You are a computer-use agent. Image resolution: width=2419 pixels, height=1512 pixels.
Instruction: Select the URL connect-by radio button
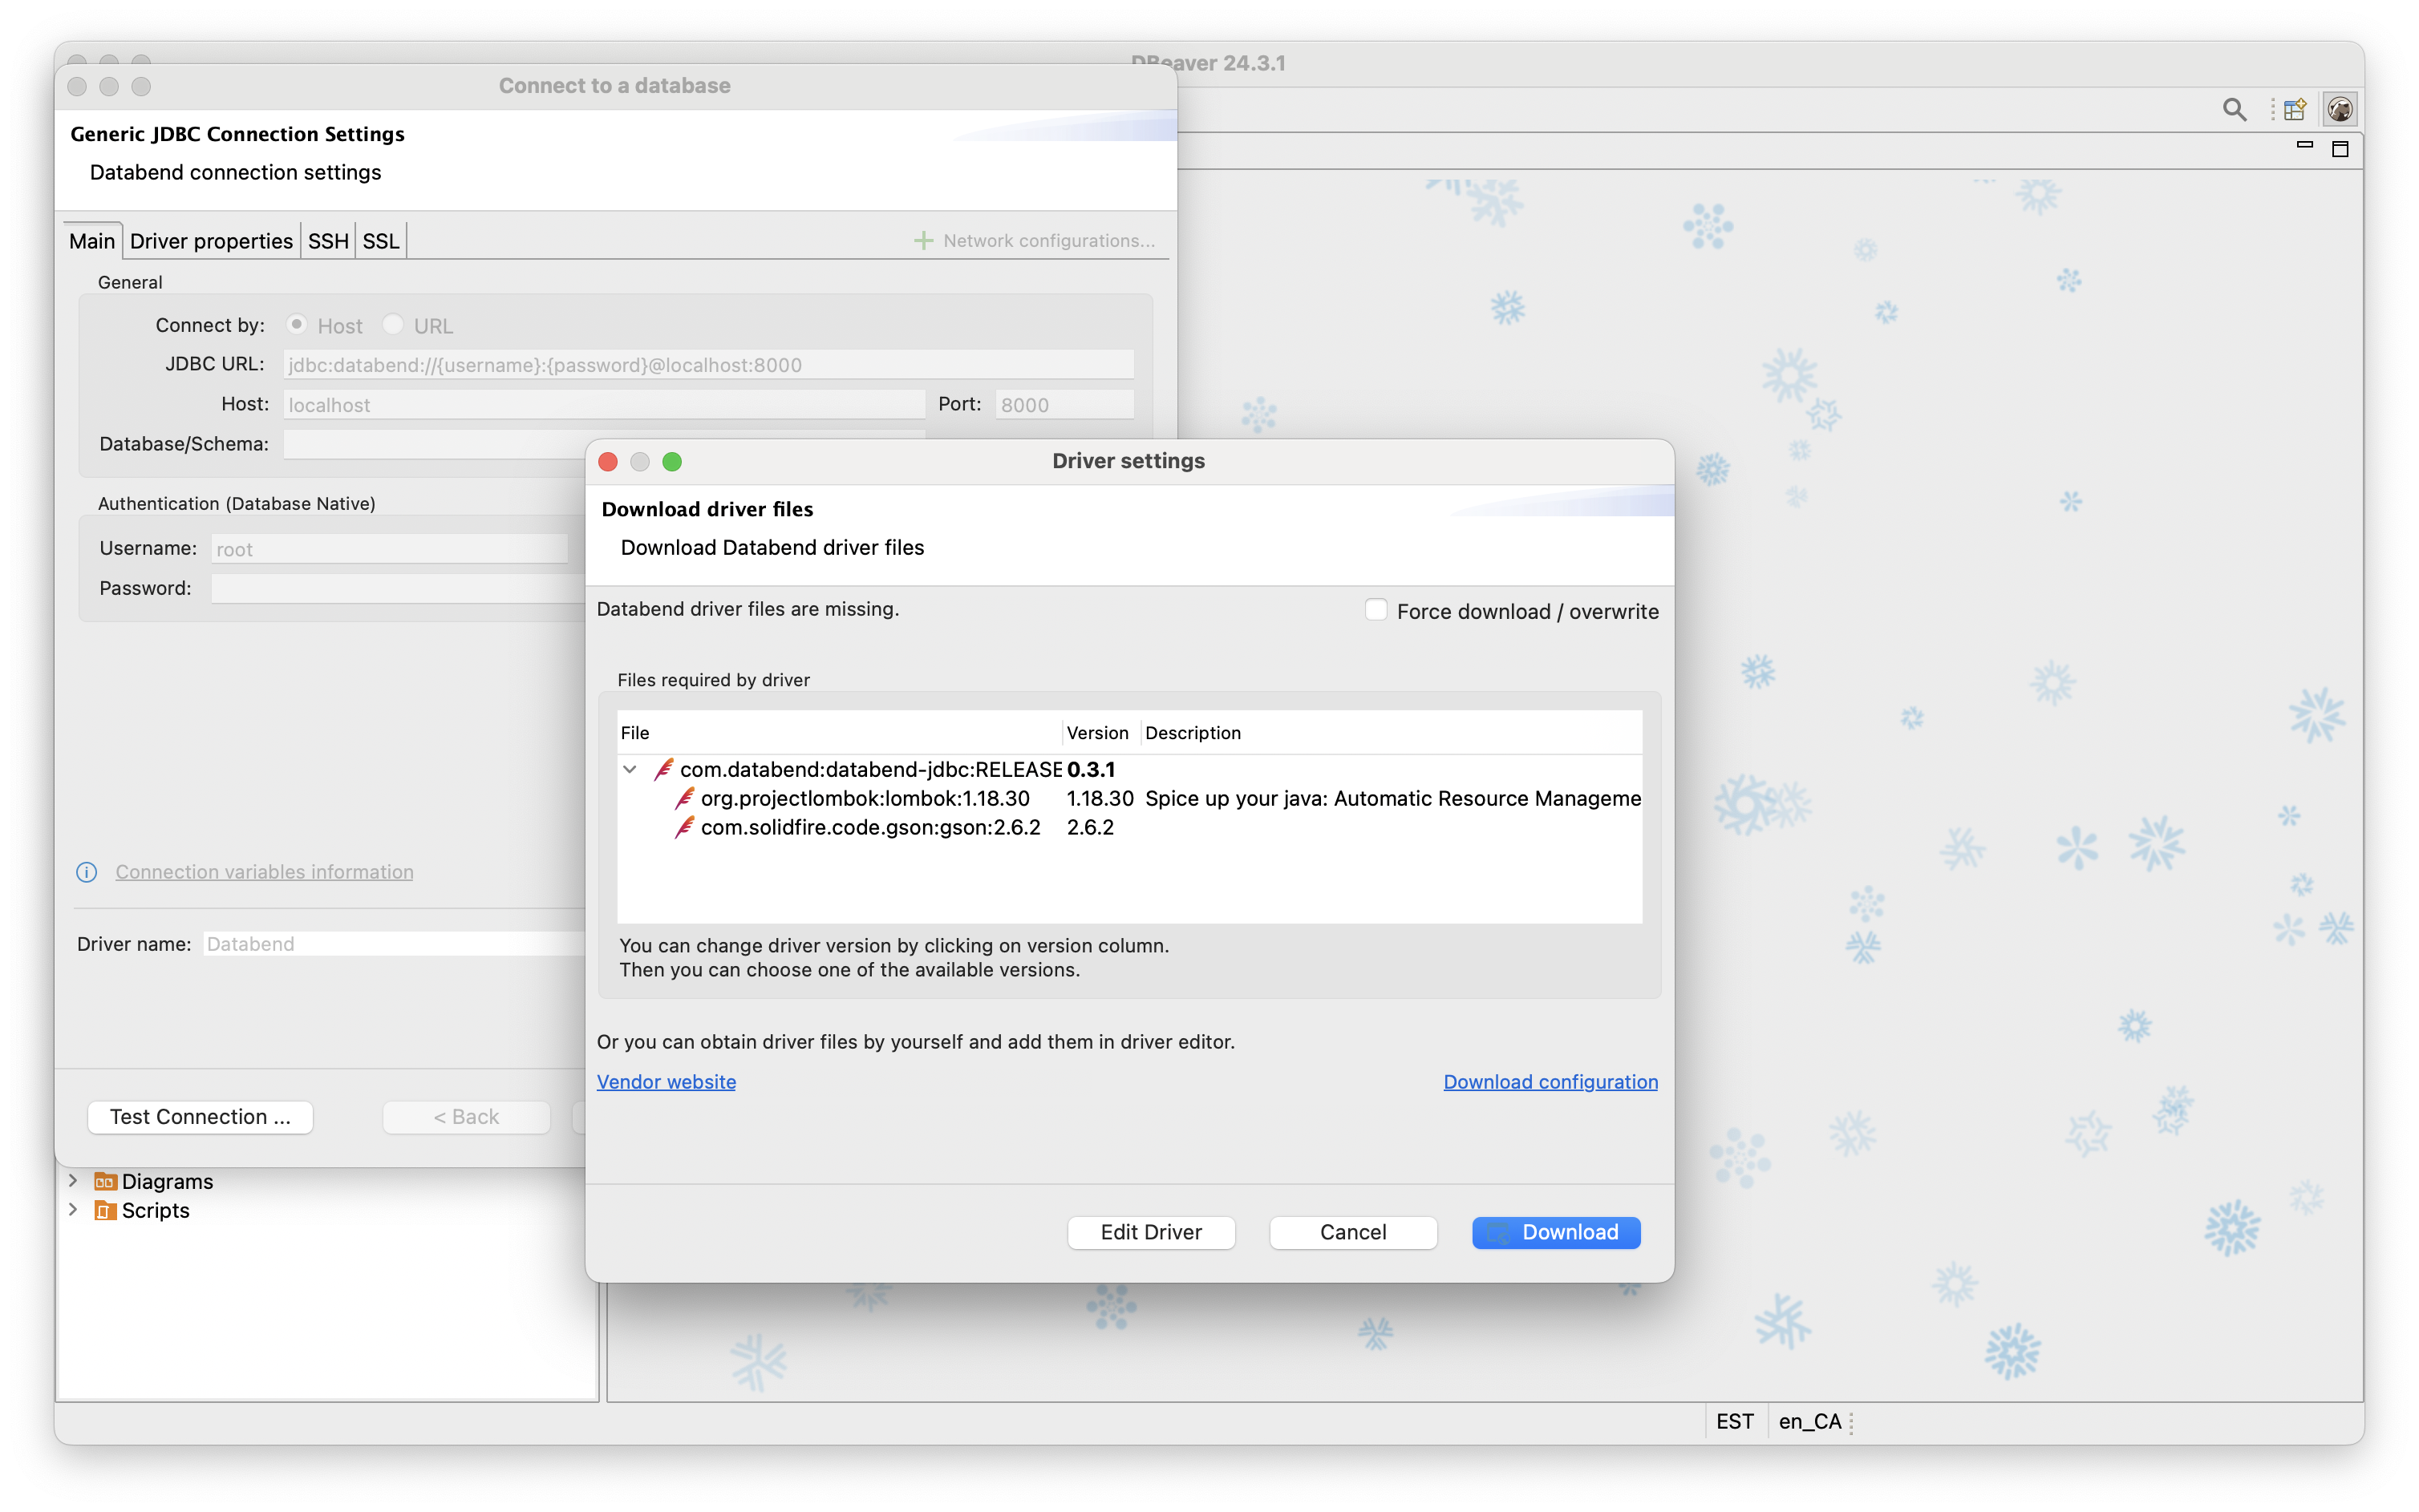coord(393,324)
